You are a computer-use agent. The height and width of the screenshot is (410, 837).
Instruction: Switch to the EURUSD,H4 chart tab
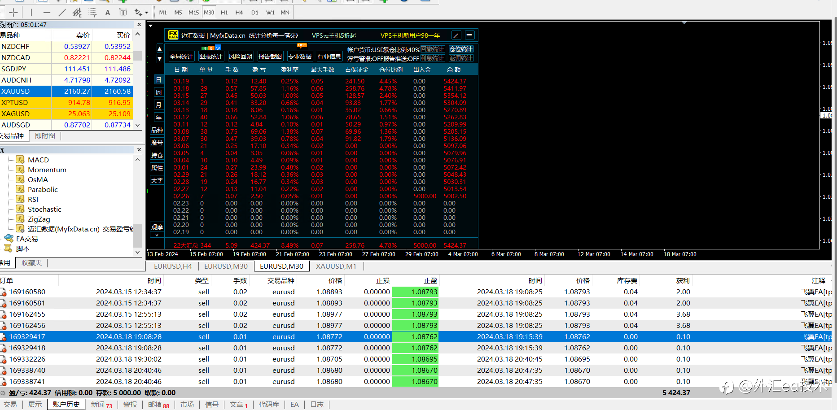point(173,266)
